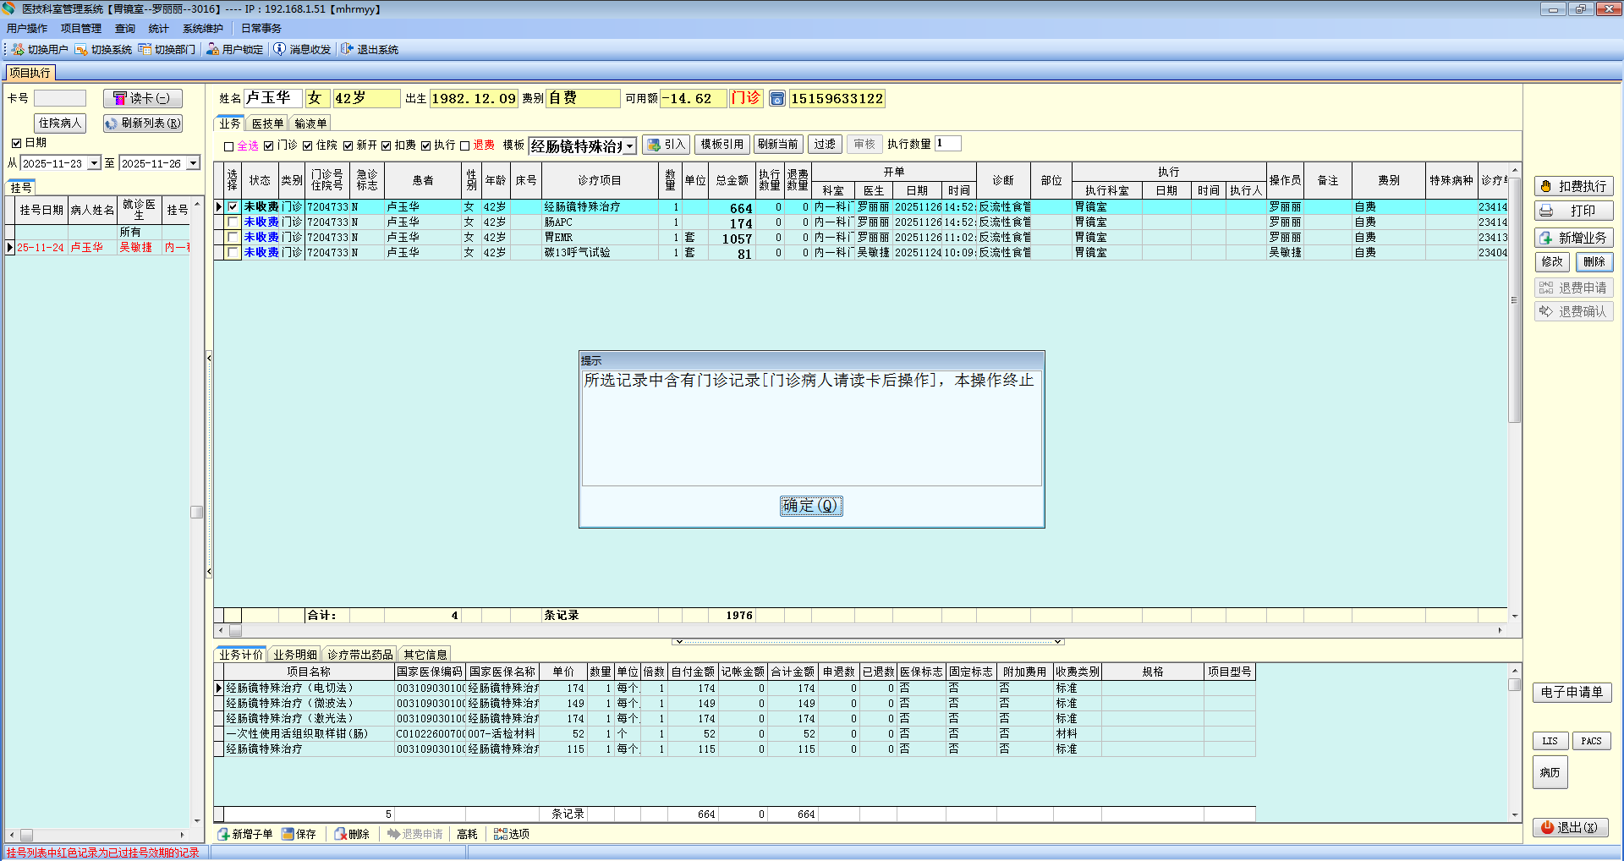Check the 退费 filter checkbox
The height and width of the screenshot is (861, 1624).
pos(464,145)
